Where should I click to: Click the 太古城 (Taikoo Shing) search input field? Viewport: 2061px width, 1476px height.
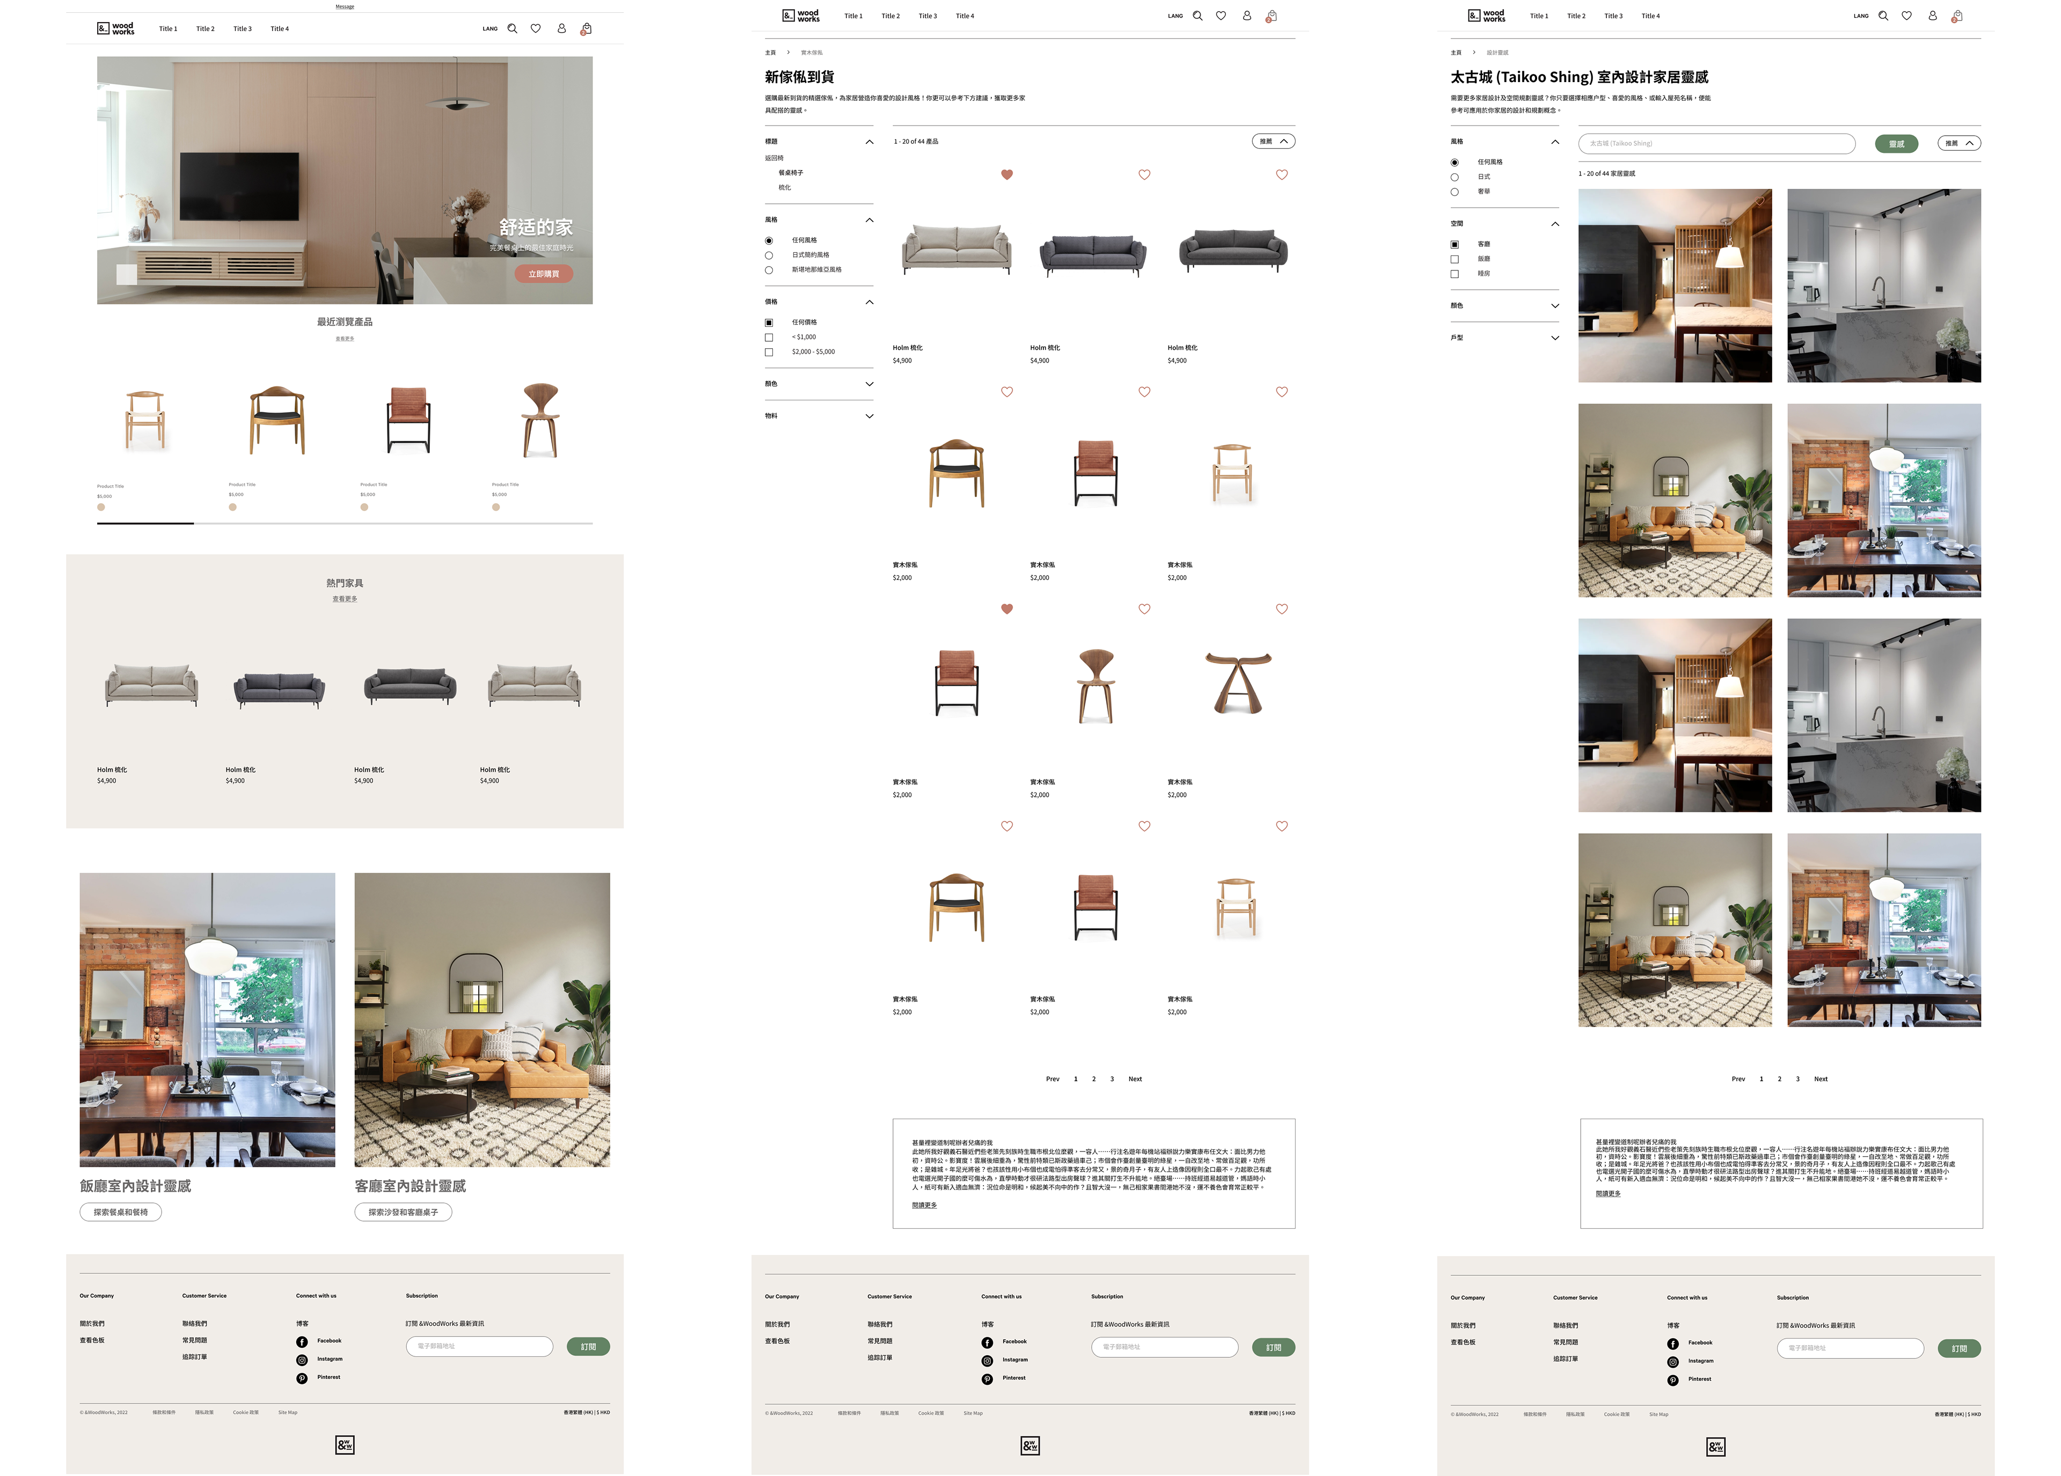click(1716, 143)
